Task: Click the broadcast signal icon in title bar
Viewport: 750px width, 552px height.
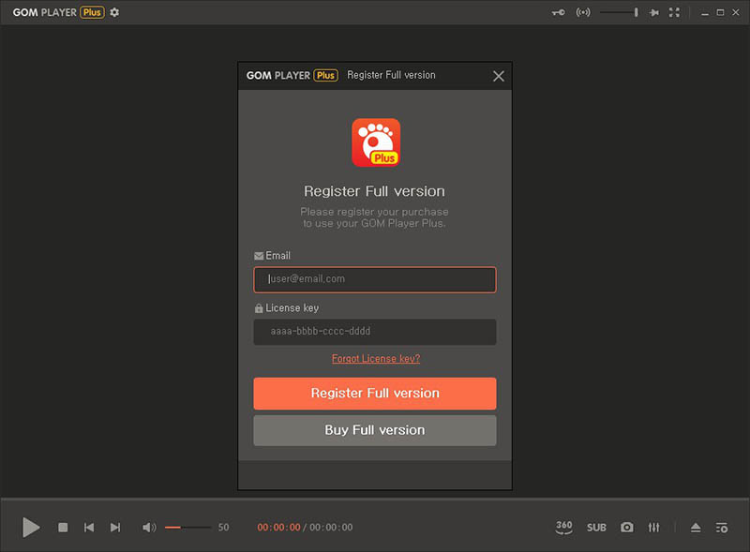Action: click(x=582, y=12)
